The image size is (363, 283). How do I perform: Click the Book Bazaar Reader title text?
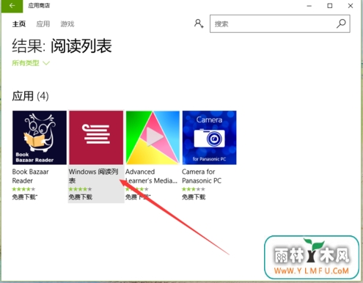31,176
